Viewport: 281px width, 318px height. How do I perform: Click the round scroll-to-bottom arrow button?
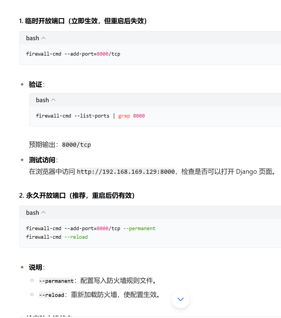click(x=181, y=299)
